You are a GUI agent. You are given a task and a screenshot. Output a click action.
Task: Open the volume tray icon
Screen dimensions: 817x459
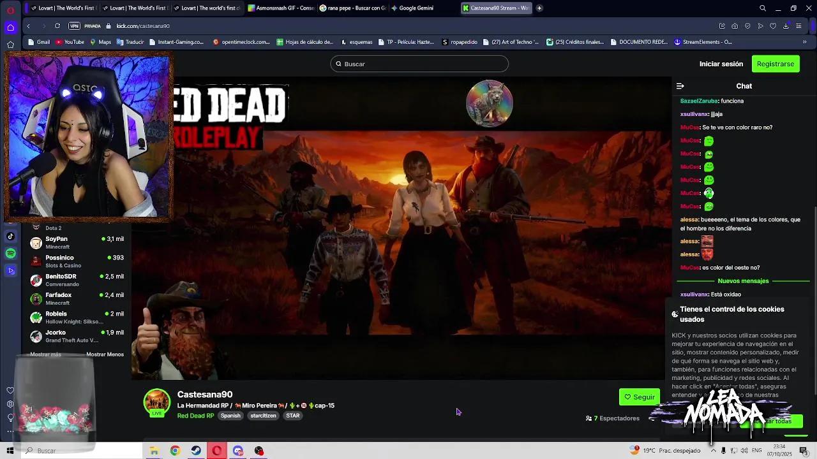click(743, 451)
